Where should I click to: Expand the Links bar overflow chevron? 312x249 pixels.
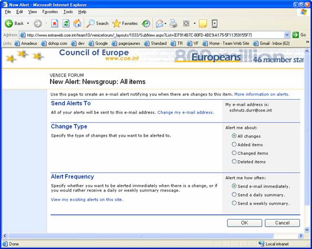[307, 42]
